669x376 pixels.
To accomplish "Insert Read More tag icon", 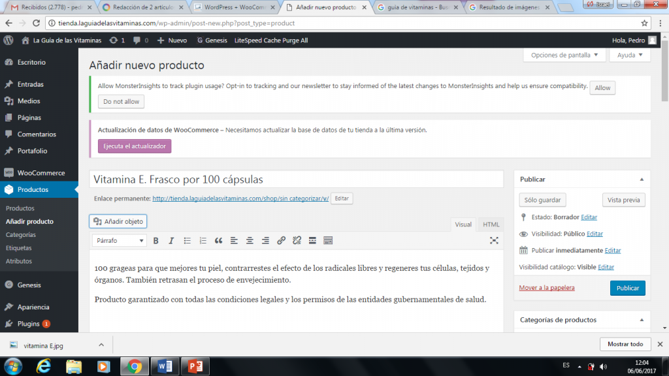I will (x=312, y=241).
